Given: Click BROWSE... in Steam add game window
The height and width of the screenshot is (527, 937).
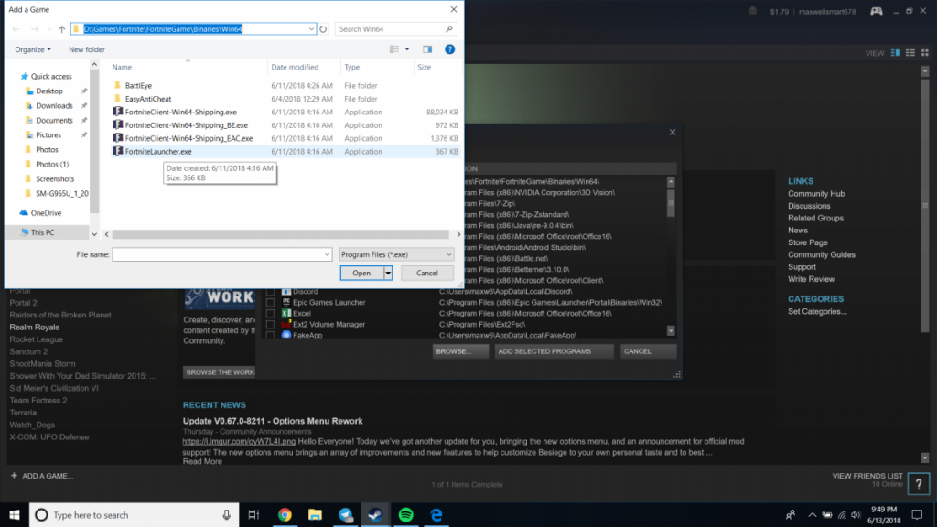Looking at the screenshot, I should tap(460, 351).
